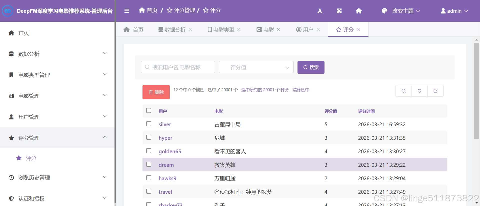Viewport: 480px width, 206px height.
Task: Click the 数据分析 database icon in sidebar
Action: click(x=11, y=54)
